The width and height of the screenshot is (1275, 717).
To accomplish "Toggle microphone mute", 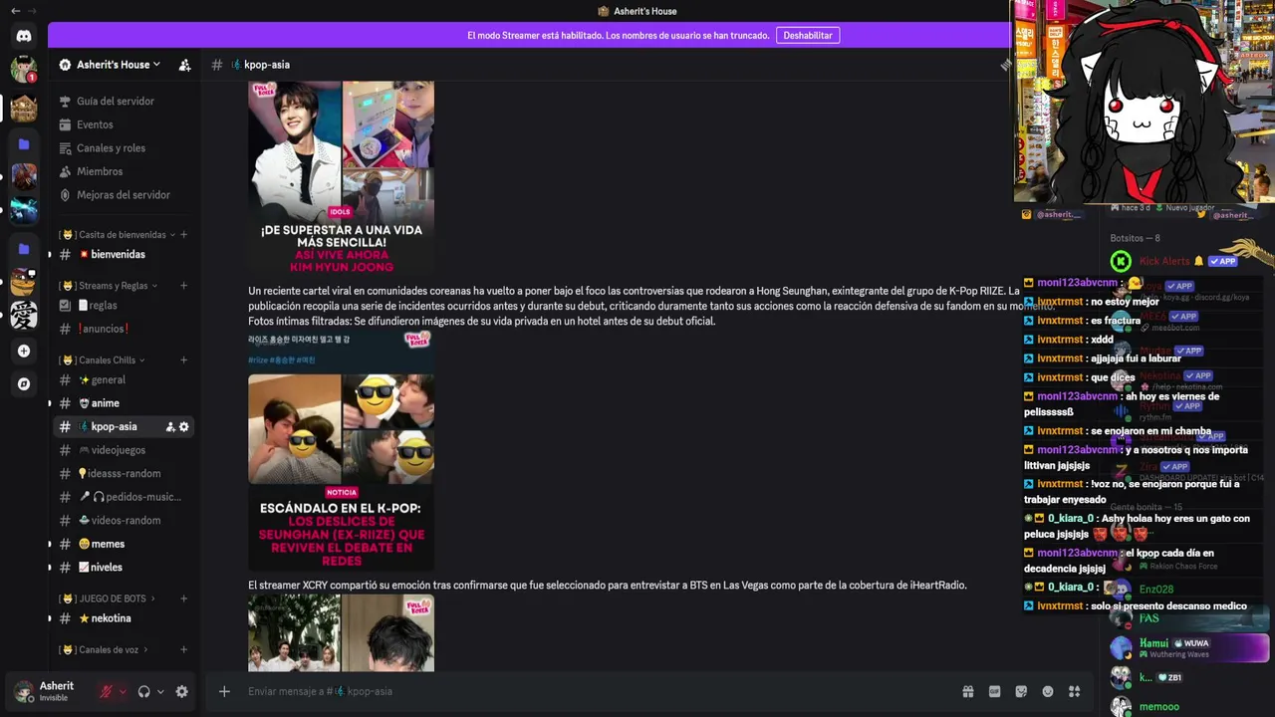I will 106,691.
